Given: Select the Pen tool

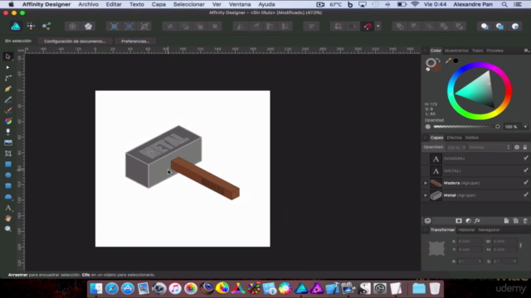Looking at the screenshot, I should point(7,89).
